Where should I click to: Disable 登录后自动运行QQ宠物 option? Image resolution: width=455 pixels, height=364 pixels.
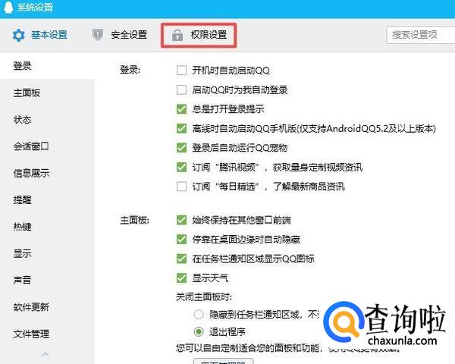[181, 147]
